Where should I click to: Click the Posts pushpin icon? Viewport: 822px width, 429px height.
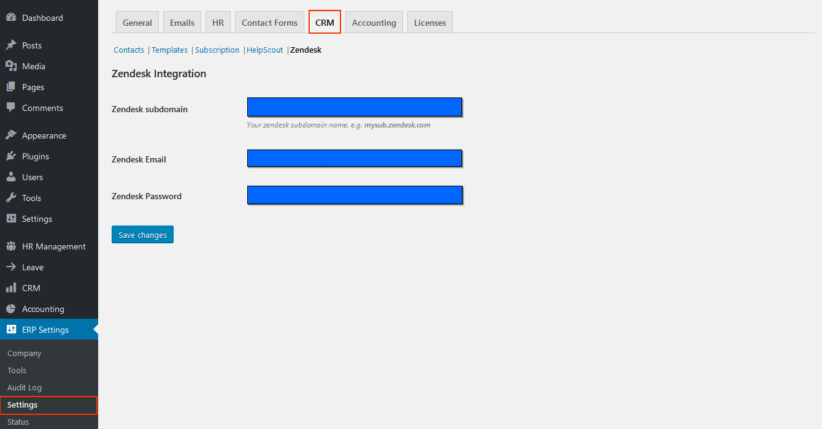pos(11,45)
